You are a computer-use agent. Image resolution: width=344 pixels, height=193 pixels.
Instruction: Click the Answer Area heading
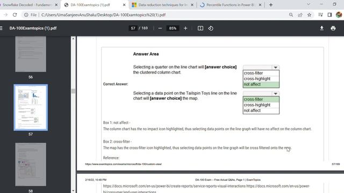point(146,54)
